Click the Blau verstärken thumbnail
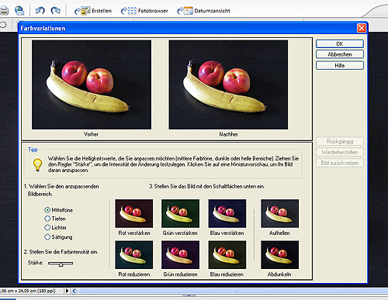 pos(227,213)
